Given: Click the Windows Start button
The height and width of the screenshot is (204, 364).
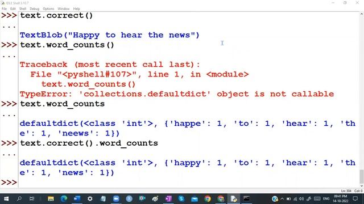Looking at the screenshot, I should click(6, 199).
